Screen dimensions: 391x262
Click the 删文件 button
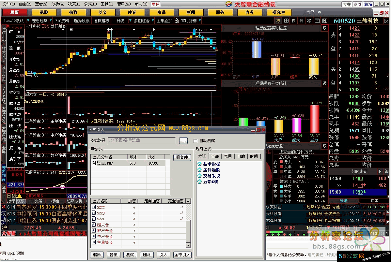(182, 157)
